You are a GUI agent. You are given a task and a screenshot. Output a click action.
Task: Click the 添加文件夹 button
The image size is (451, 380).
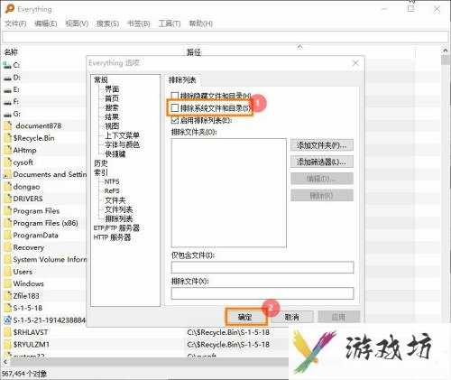click(322, 145)
